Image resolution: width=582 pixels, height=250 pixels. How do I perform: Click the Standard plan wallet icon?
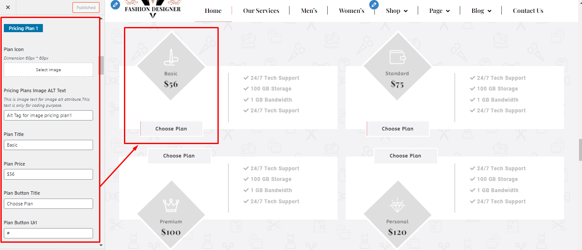click(x=397, y=57)
